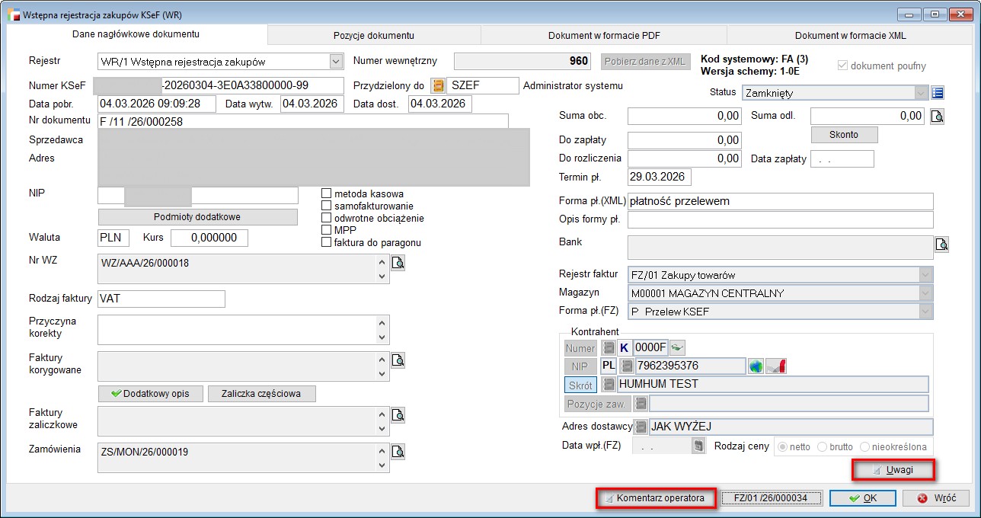Open the Status dropdown showing Zamknięty
Image resolution: width=981 pixels, height=518 pixels.
[921, 93]
